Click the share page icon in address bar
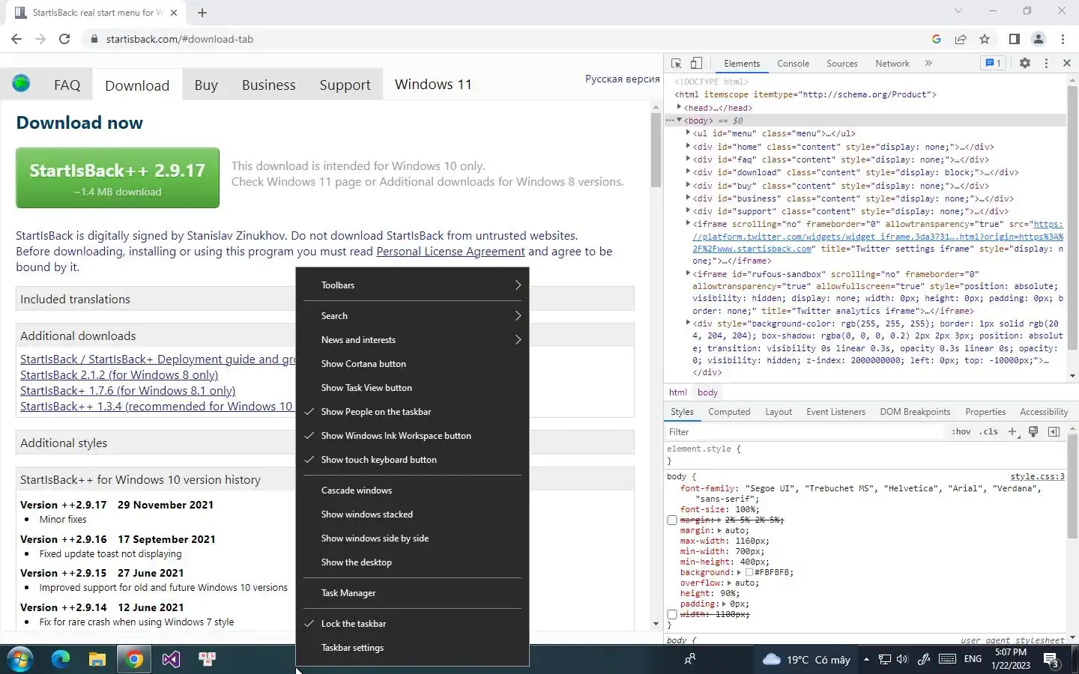 click(961, 39)
